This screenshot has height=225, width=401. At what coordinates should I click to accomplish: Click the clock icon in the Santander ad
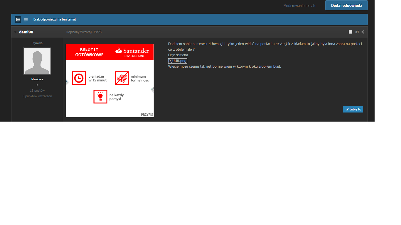pos(79,78)
